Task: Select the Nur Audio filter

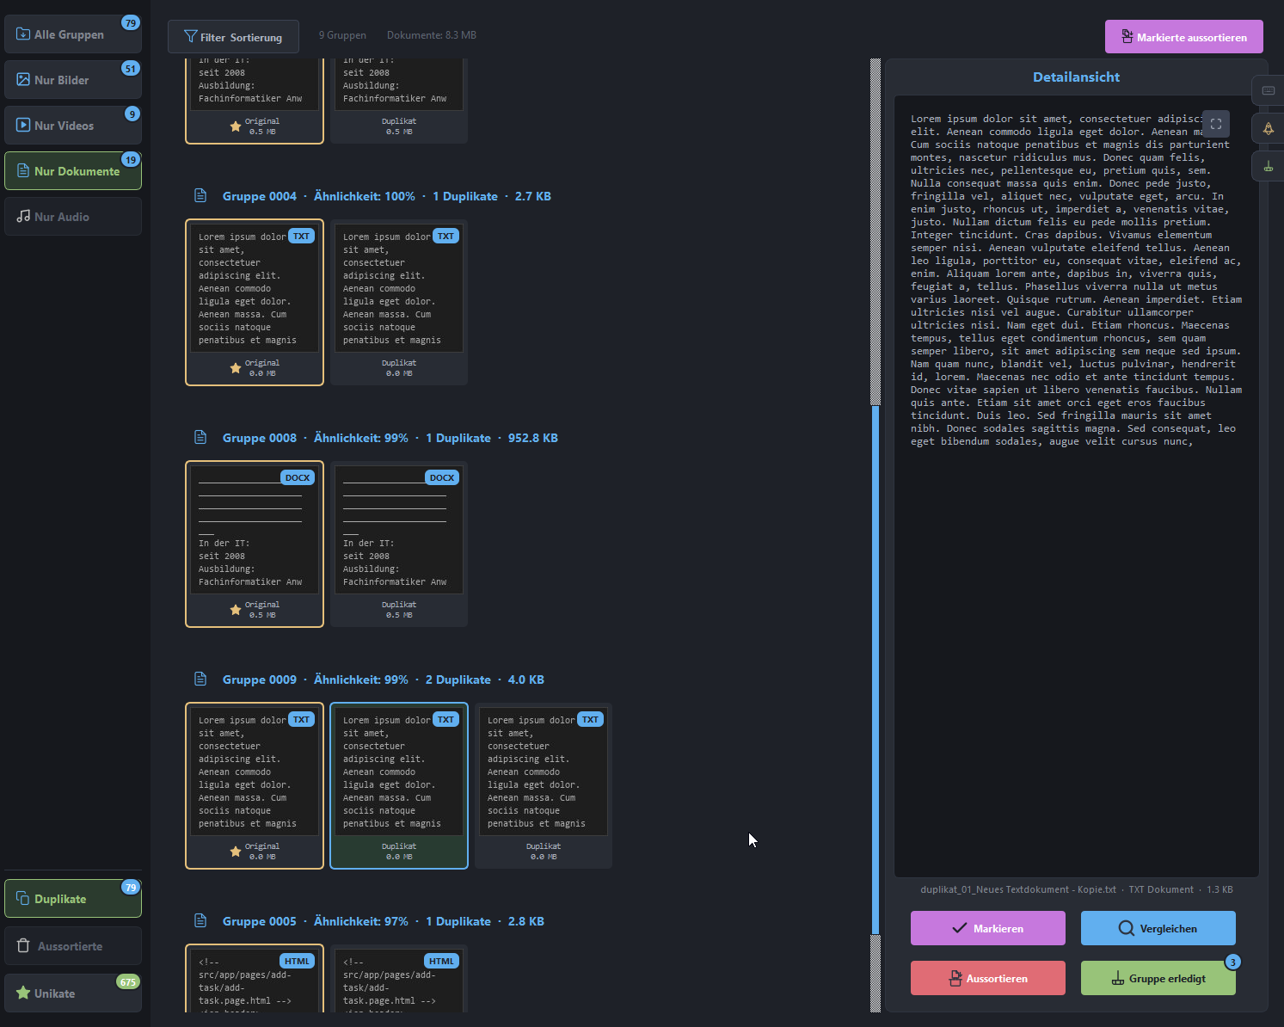Action: (72, 217)
